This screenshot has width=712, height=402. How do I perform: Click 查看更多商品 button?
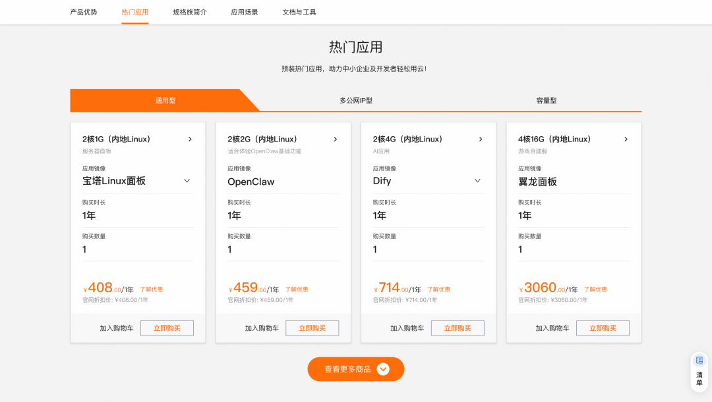[356, 369]
